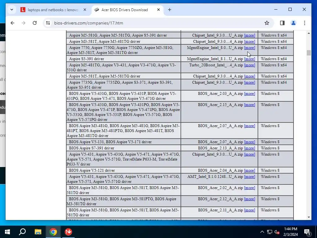Bookmark this page with the star icon
The width and height of the screenshot is (317, 238).
267,23
